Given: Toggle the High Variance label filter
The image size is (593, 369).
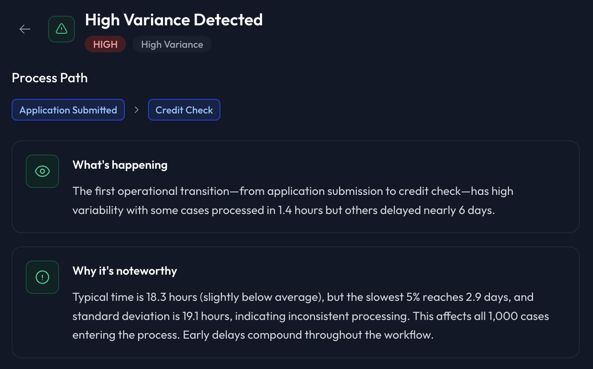Looking at the screenshot, I should click(172, 44).
